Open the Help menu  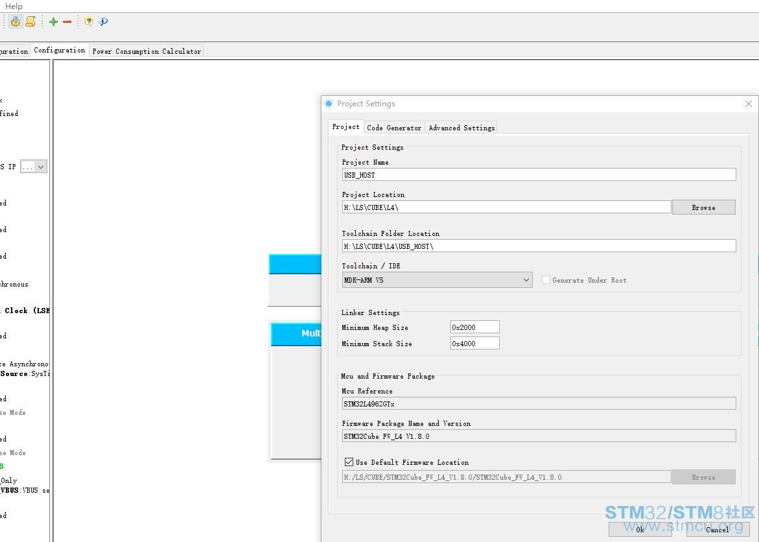pyautogui.click(x=14, y=6)
